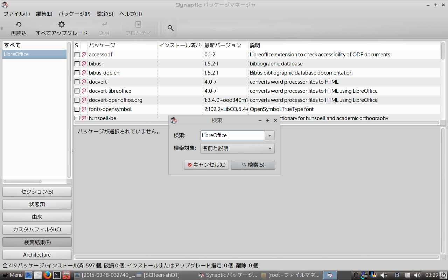
Task: Open search with the magnifier toolbar icon
Action: (170, 28)
